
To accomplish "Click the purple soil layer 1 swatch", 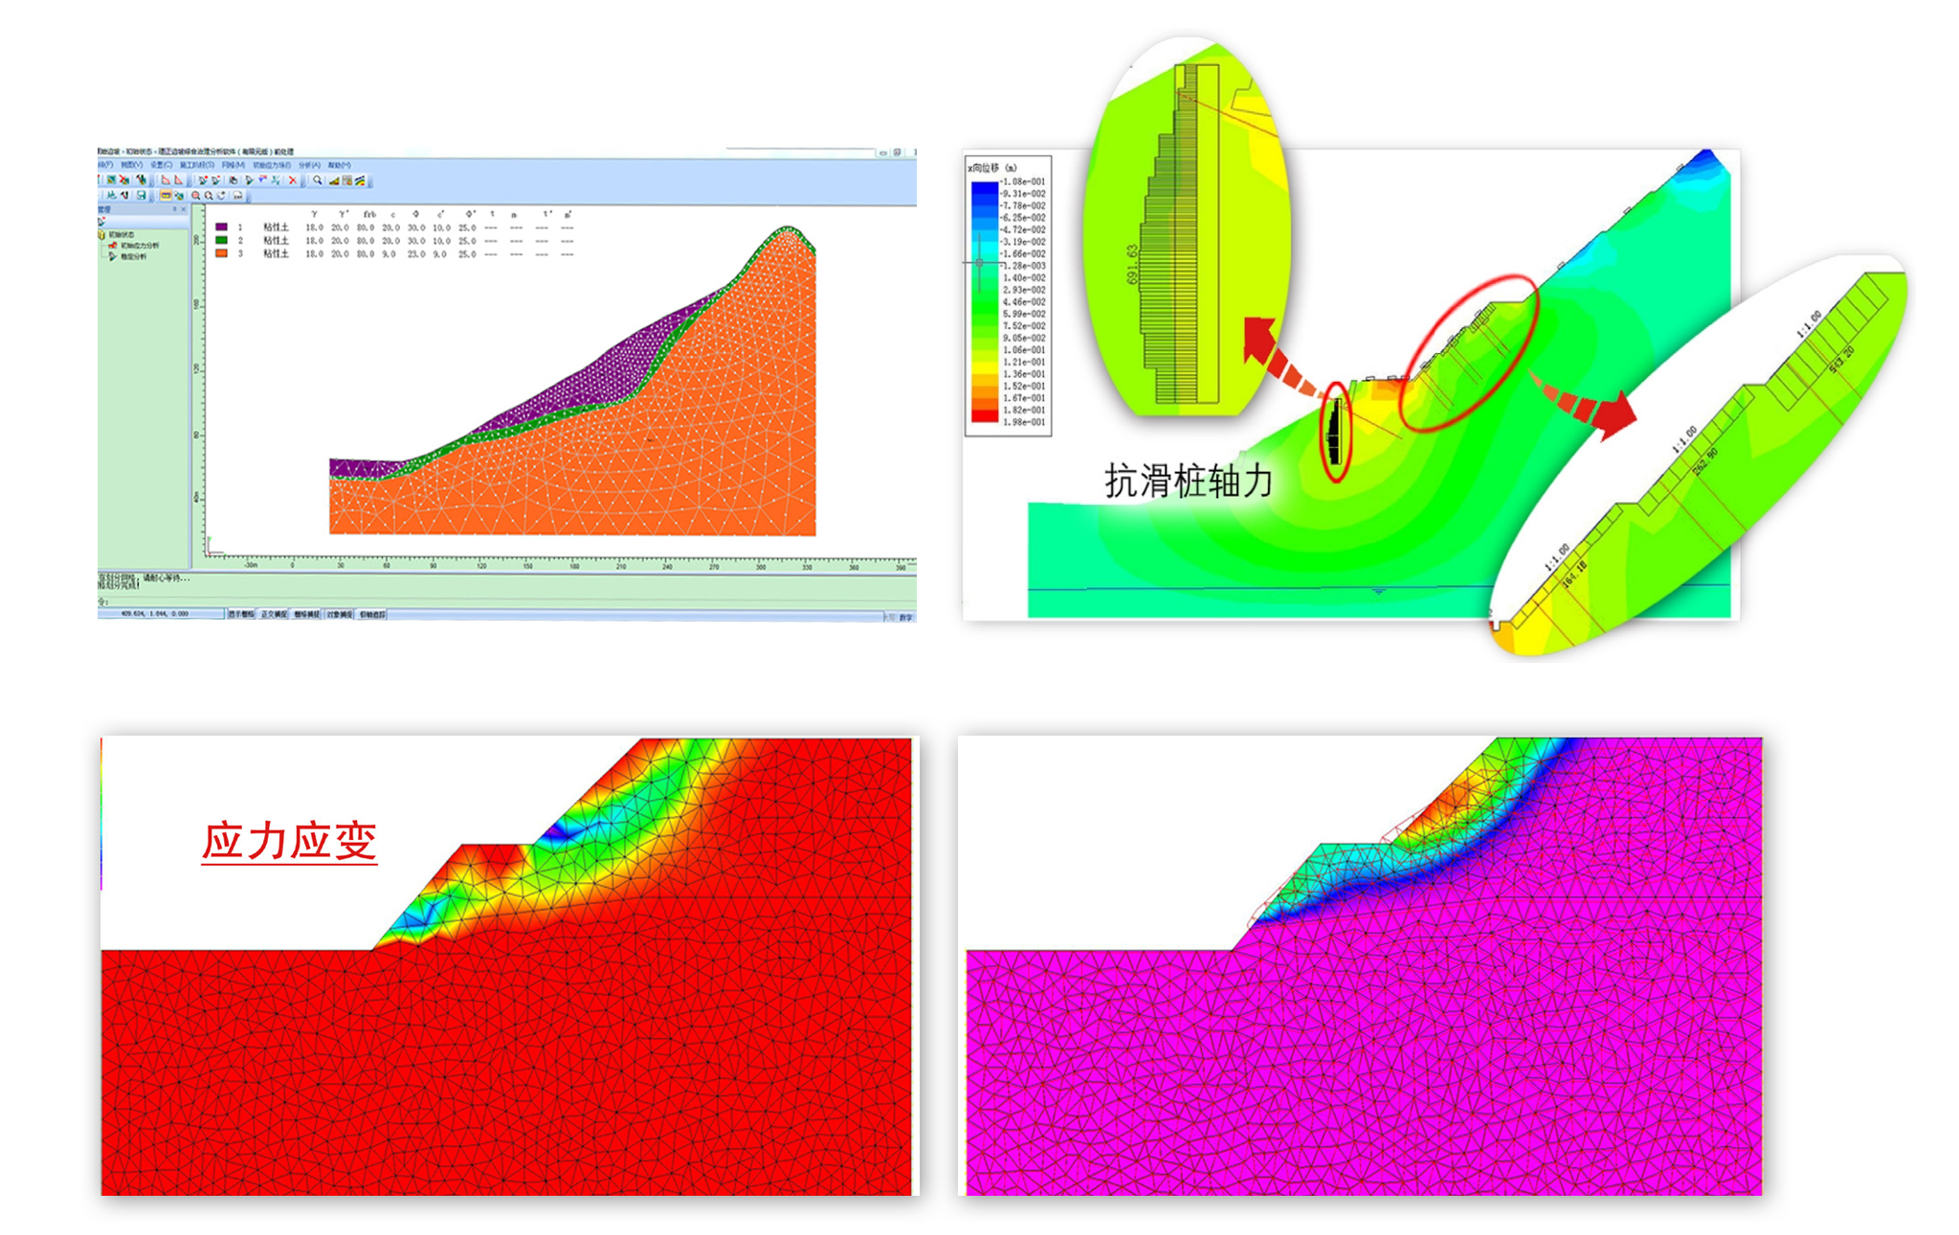I will tap(221, 227).
